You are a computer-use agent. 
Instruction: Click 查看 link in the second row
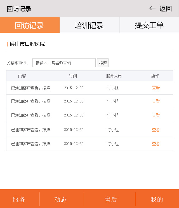point(156,101)
